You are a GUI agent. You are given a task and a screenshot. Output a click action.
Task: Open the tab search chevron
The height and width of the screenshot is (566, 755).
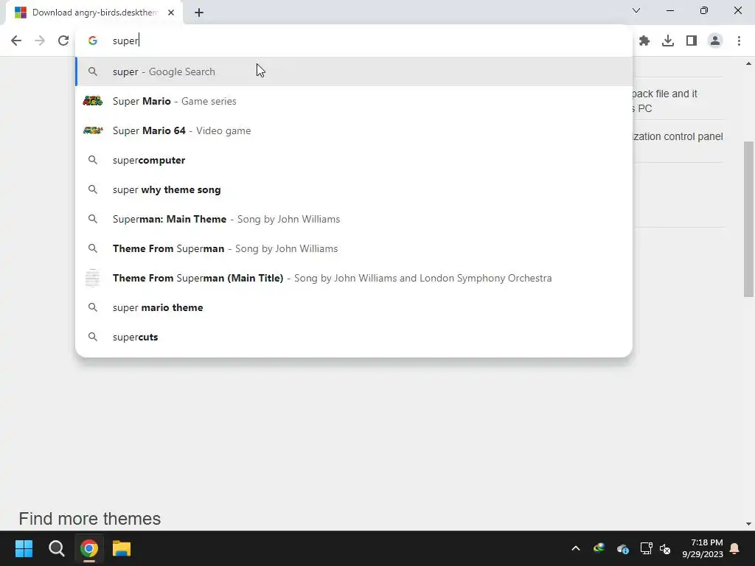point(636,10)
